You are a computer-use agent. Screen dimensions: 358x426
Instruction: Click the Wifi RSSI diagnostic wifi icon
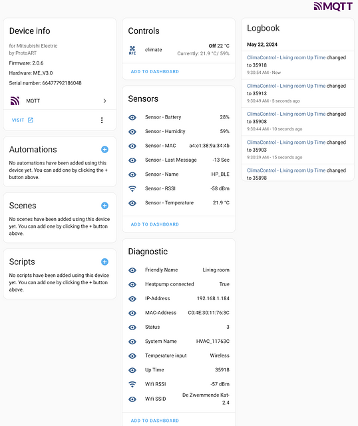(x=132, y=384)
